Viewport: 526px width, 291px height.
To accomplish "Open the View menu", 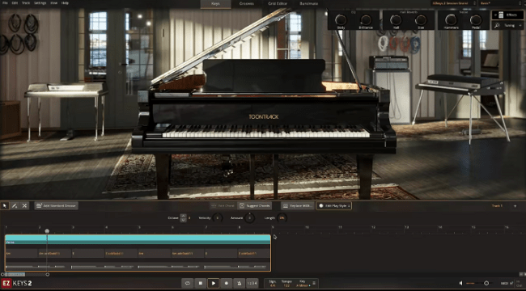I will [x=53, y=3].
